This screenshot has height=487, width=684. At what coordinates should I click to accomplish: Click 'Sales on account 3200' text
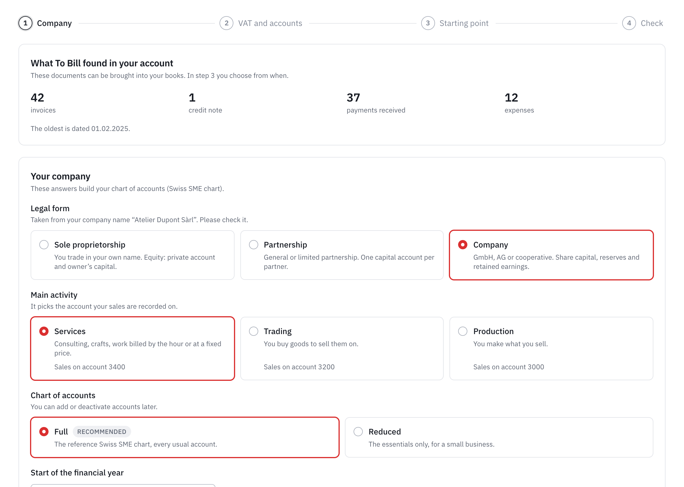pyautogui.click(x=299, y=367)
